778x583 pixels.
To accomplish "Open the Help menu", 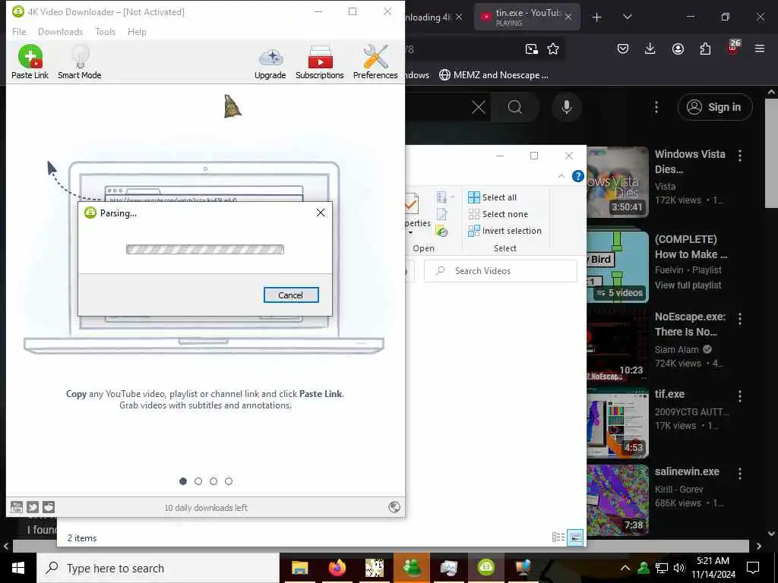I will click(x=137, y=32).
